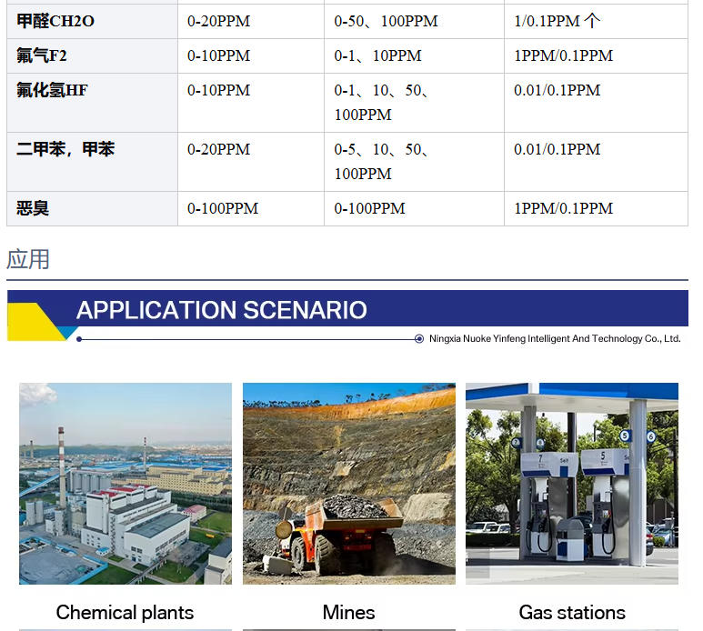Open the Mines dump truck image
The width and height of the screenshot is (703, 631).
tap(348, 483)
